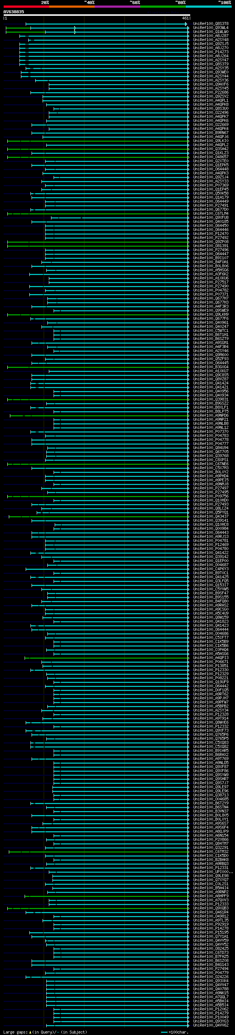Screen dimensions: 235x1035
Task: Click the UniRef100_P15195 label
Action: [210, 932]
